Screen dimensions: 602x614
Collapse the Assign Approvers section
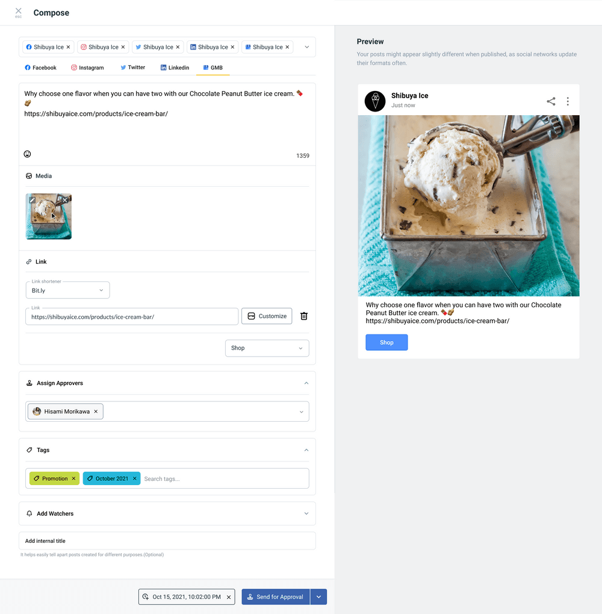(x=306, y=383)
